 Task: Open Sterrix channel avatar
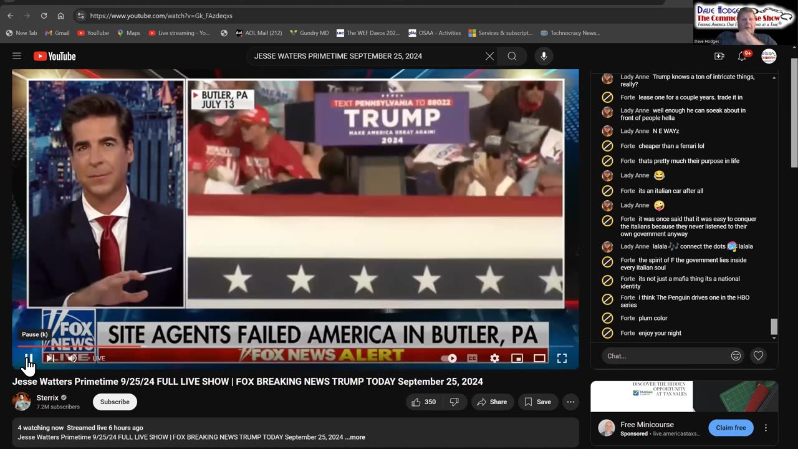(x=22, y=402)
